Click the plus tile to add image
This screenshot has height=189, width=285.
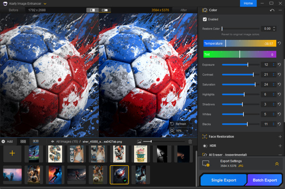(x=12, y=153)
